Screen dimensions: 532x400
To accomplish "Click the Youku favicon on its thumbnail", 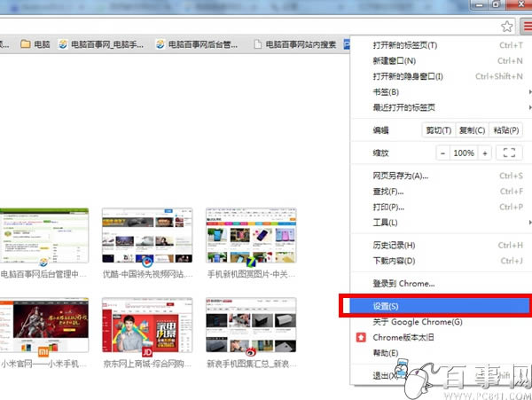I will pos(147,263).
